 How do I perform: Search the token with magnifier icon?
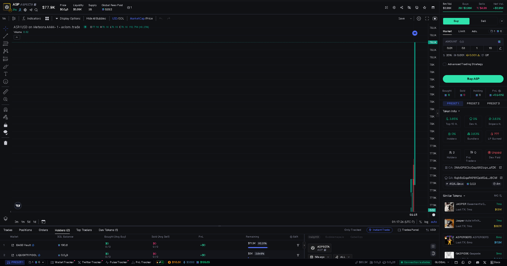36,10
